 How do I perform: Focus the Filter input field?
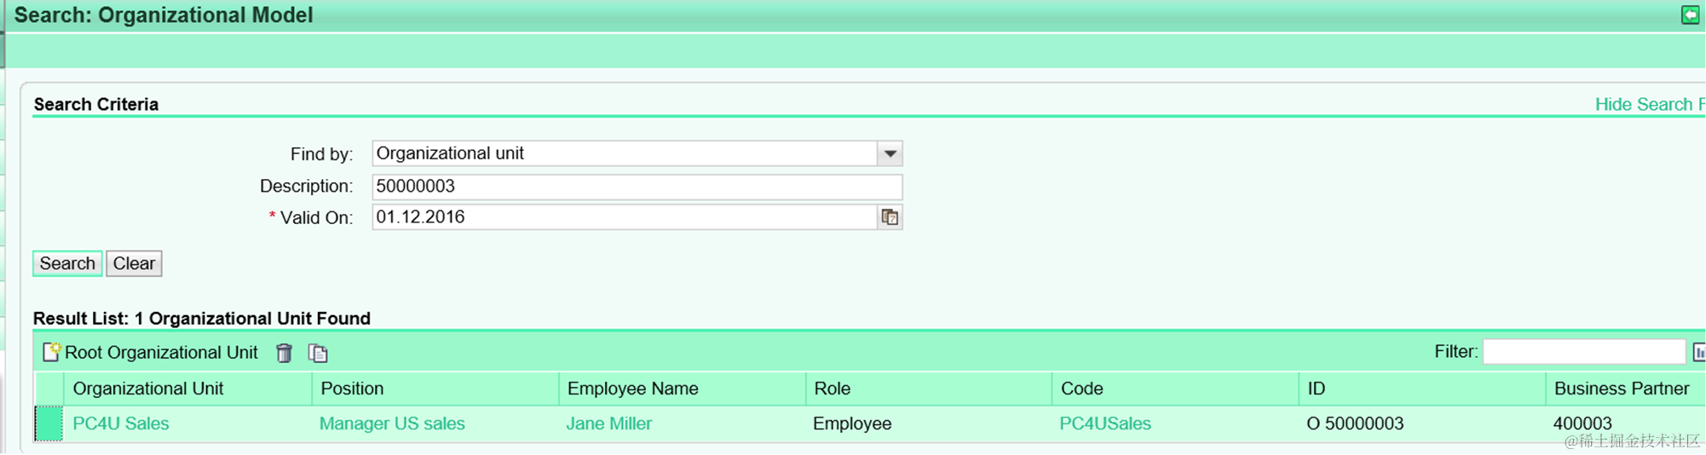tap(1584, 352)
